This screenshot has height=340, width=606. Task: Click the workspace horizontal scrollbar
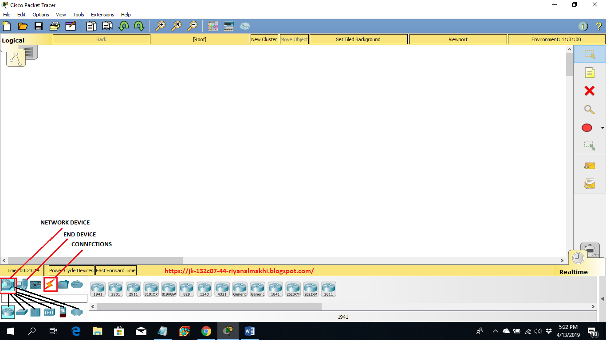[x=95, y=261]
